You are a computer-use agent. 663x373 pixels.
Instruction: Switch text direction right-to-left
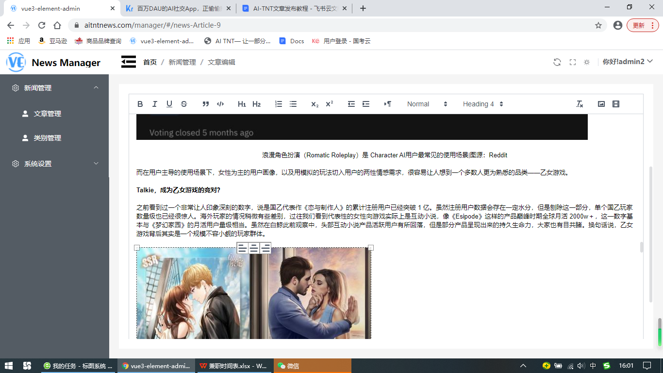coord(388,104)
